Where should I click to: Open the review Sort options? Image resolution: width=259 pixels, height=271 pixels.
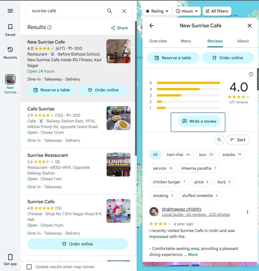[238, 140]
